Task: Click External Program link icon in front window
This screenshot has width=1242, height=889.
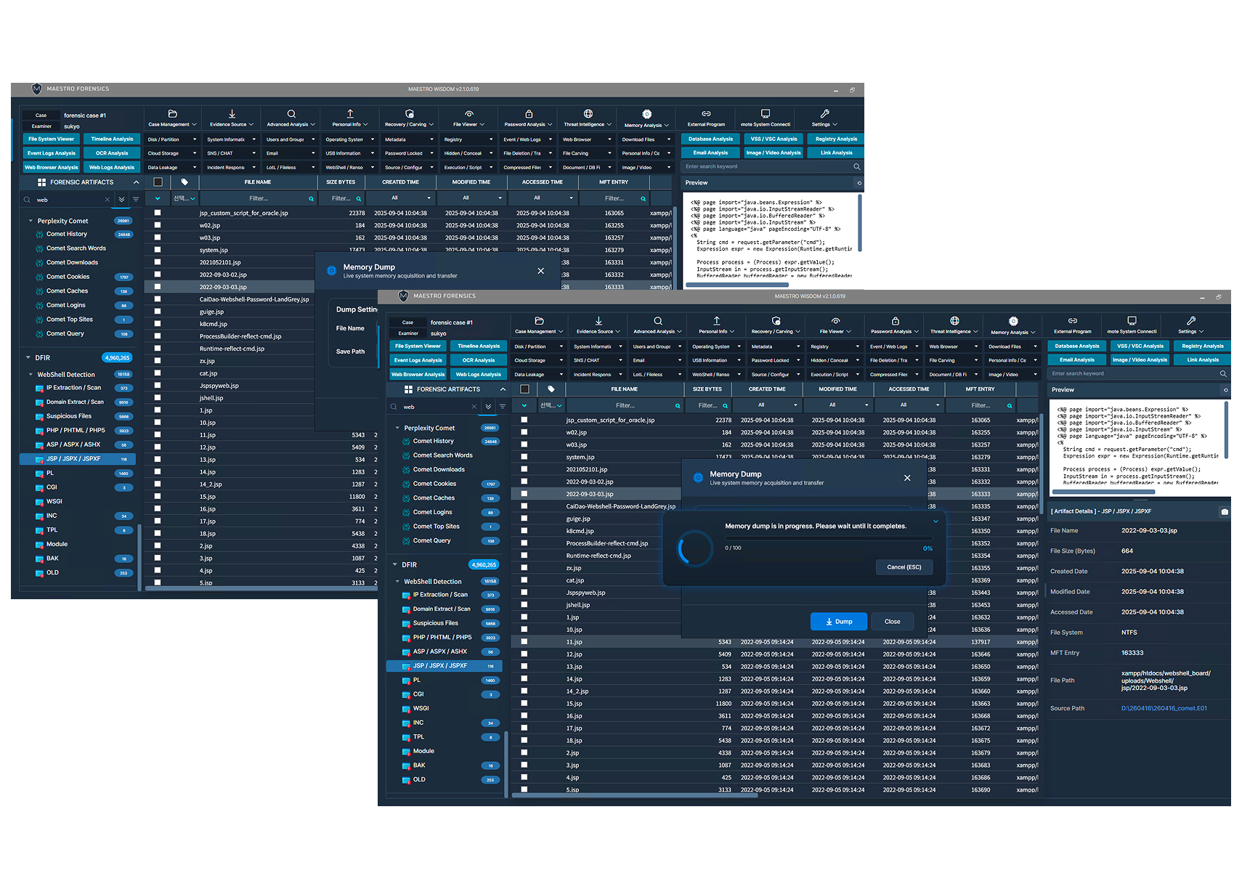Action: tap(1073, 320)
